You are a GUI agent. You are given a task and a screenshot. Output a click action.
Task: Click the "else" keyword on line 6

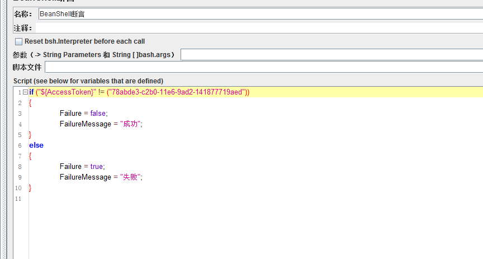tap(36, 145)
